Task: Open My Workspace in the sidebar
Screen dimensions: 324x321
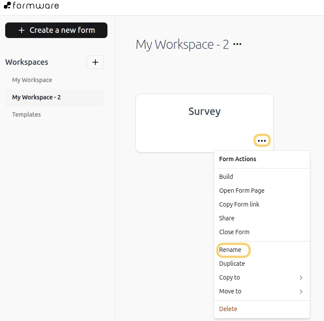Action: point(32,80)
